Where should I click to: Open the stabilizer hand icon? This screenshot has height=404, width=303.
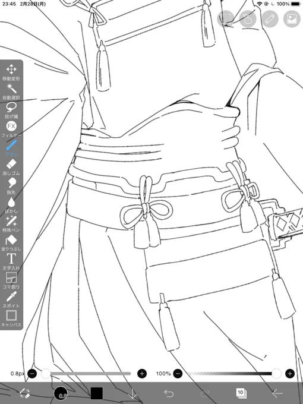click(x=248, y=18)
